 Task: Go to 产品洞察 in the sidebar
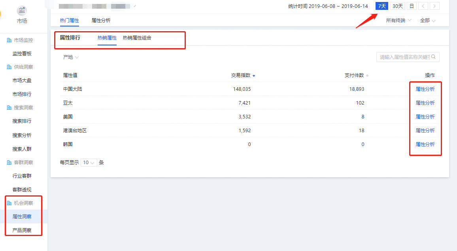pos(22,230)
